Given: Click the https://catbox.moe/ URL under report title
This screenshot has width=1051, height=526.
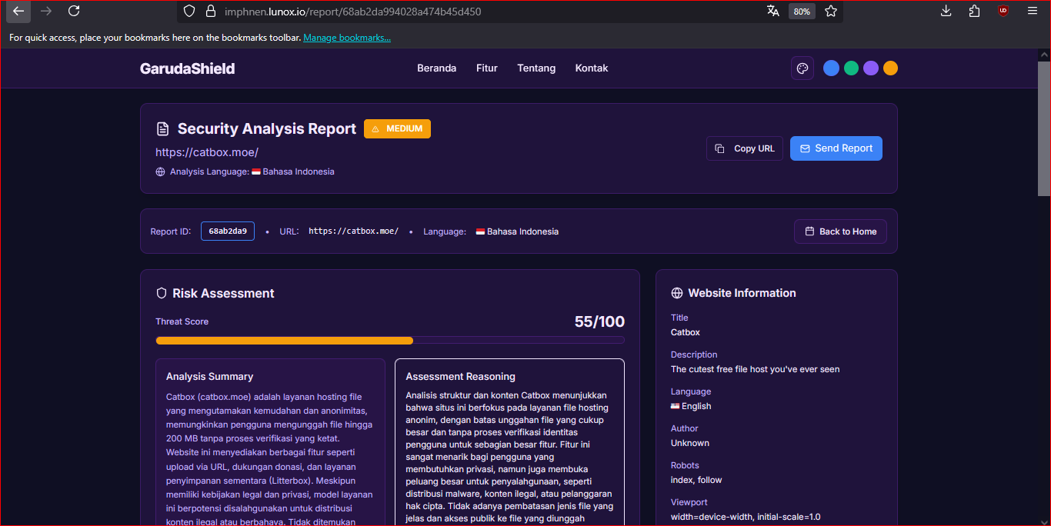Looking at the screenshot, I should tap(207, 152).
